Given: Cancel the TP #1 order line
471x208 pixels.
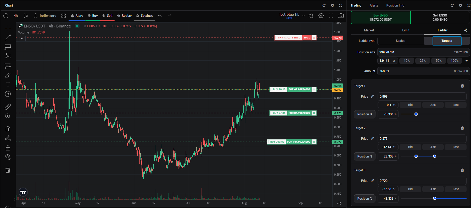Looking at the screenshot, I should 314,38.
